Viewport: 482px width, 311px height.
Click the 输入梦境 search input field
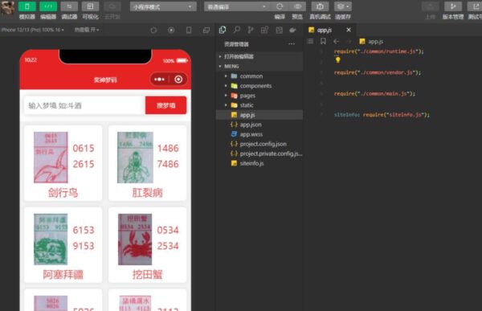pos(84,105)
